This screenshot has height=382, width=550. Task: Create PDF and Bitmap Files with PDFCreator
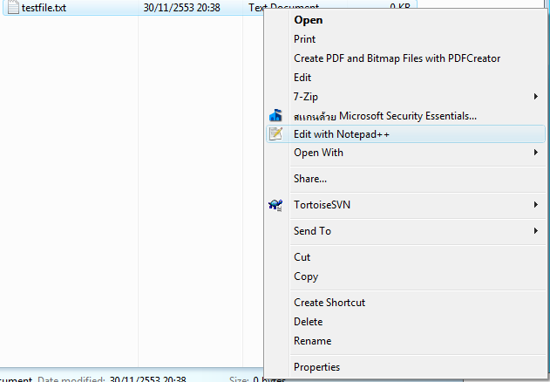[397, 58]
